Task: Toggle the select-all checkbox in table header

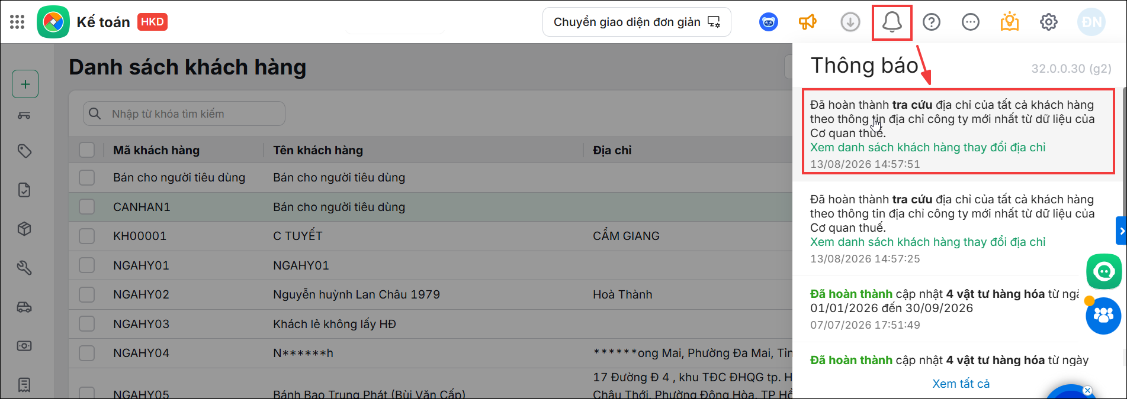Action: [x=87, y=150]
